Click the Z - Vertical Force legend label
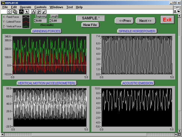Screen dimensions: 182x137 point(12,26)
